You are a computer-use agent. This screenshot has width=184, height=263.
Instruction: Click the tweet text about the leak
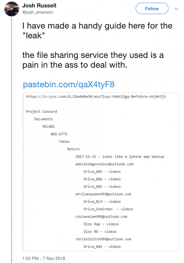[97, 45]
